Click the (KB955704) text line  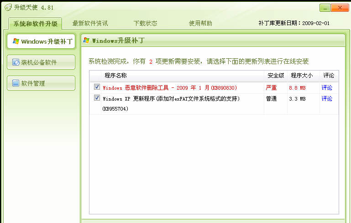[x=115, y=109]
